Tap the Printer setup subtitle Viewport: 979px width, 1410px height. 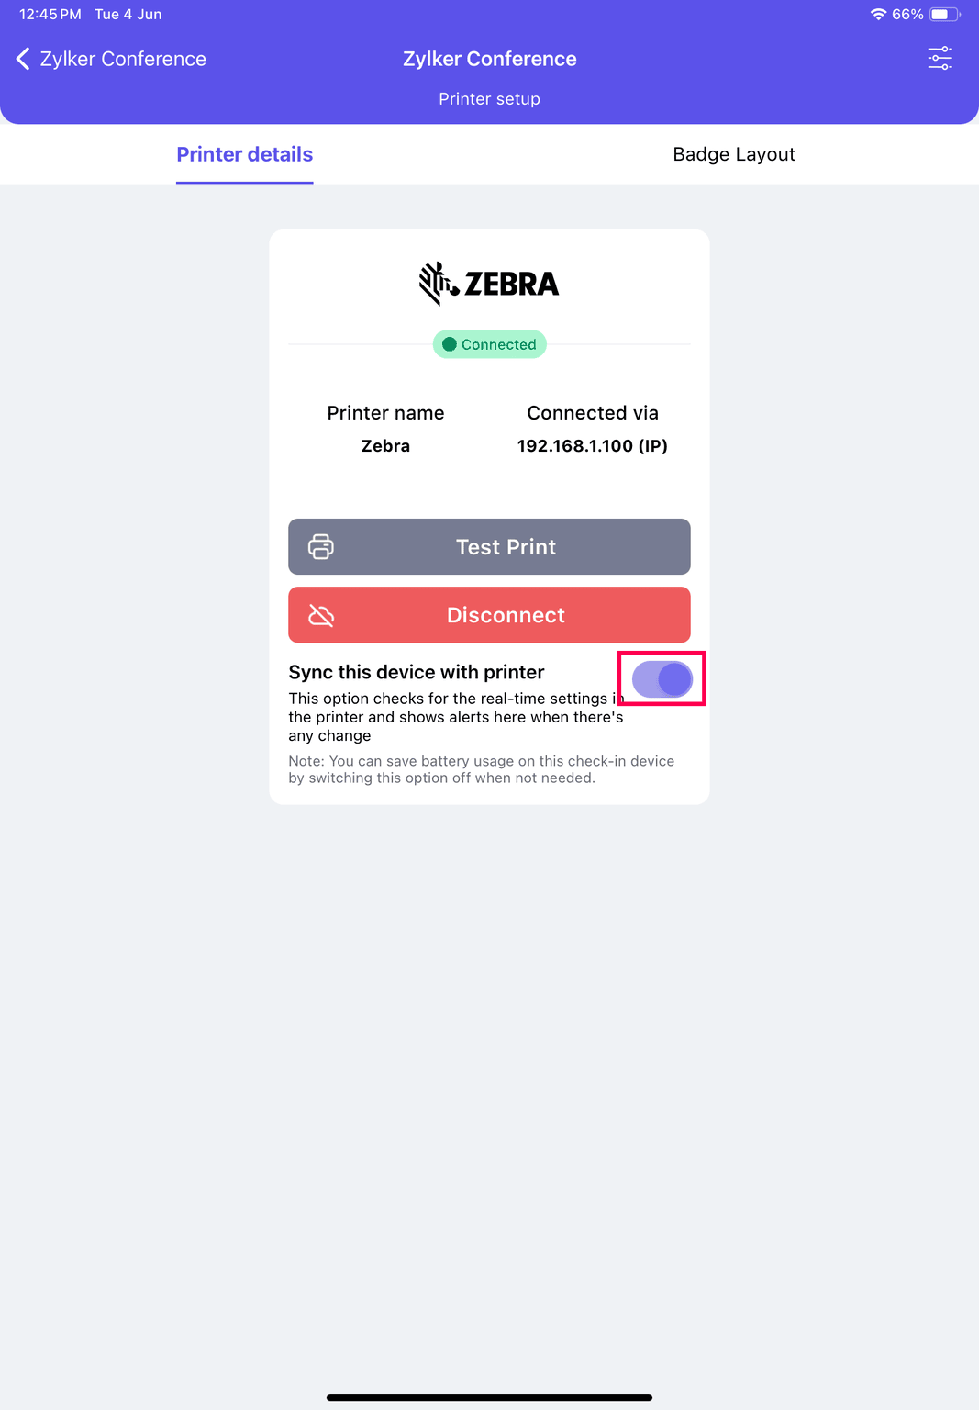489,99
